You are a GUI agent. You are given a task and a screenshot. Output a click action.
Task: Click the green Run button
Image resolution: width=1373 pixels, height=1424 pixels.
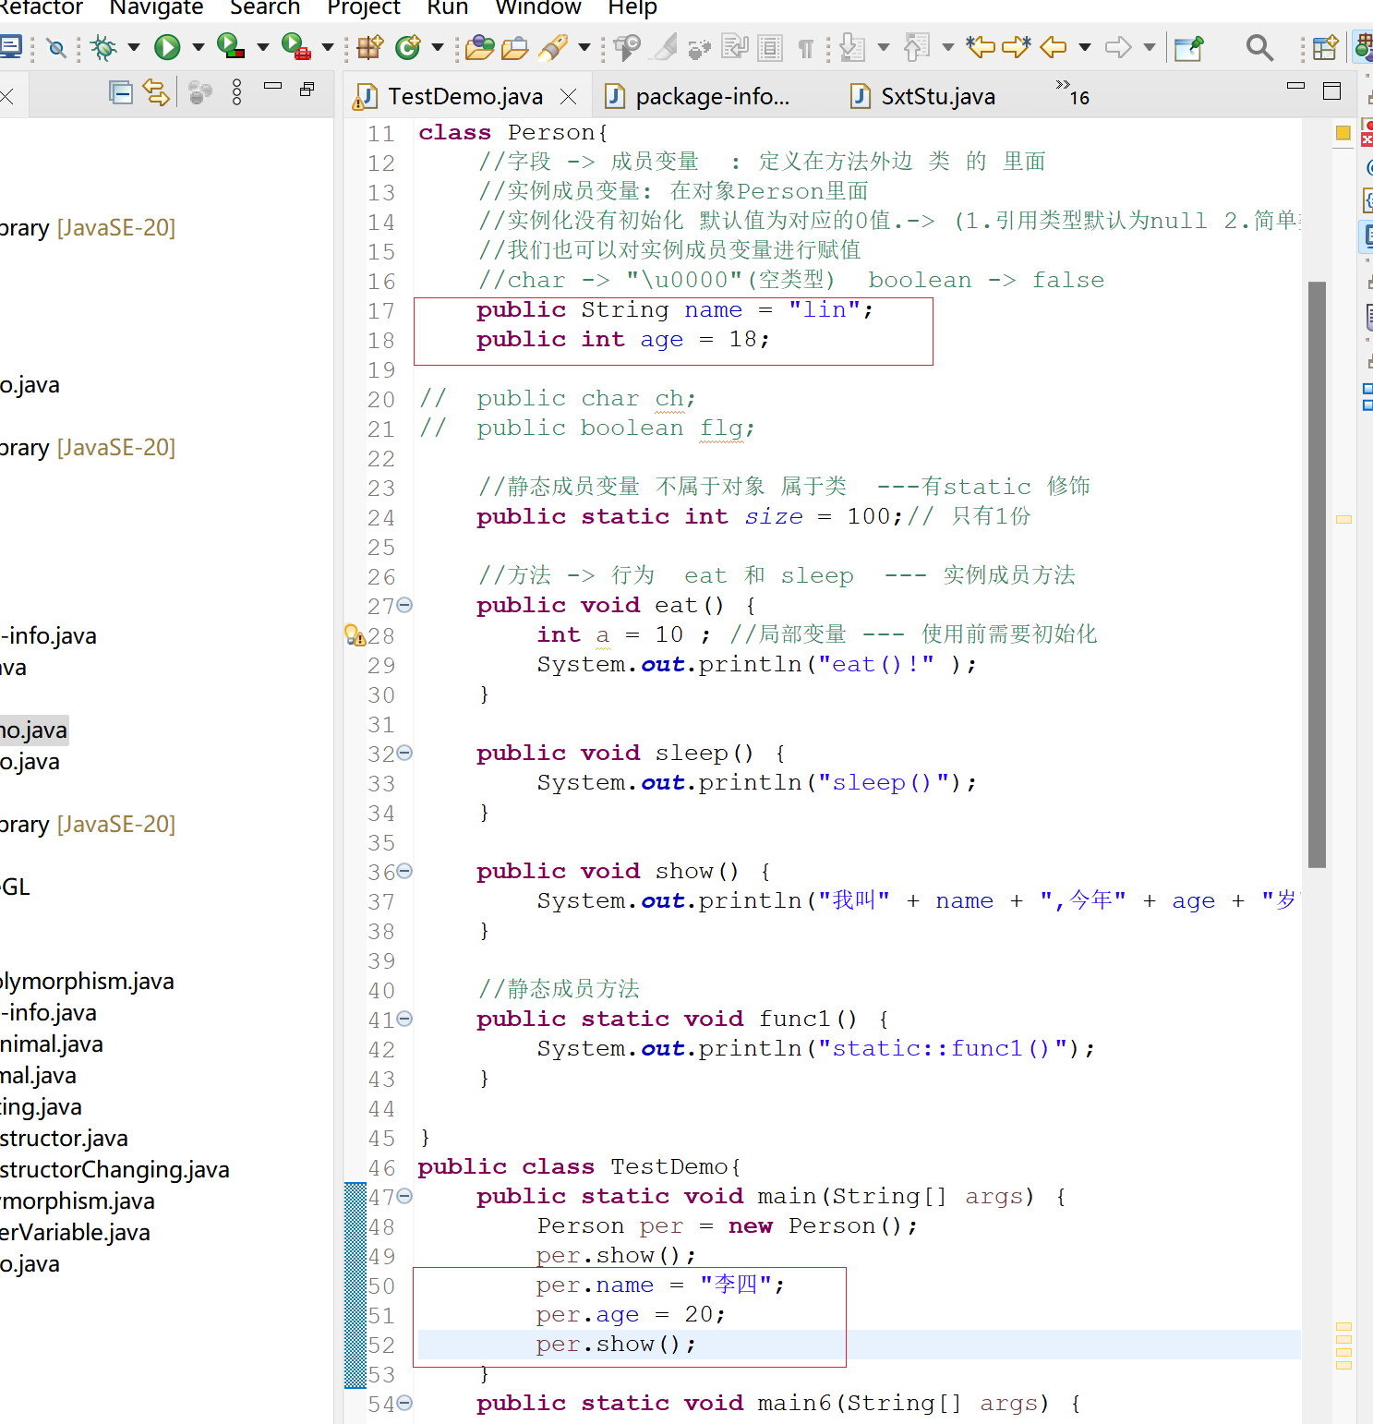pyautogui.click(x=167, y=47)
